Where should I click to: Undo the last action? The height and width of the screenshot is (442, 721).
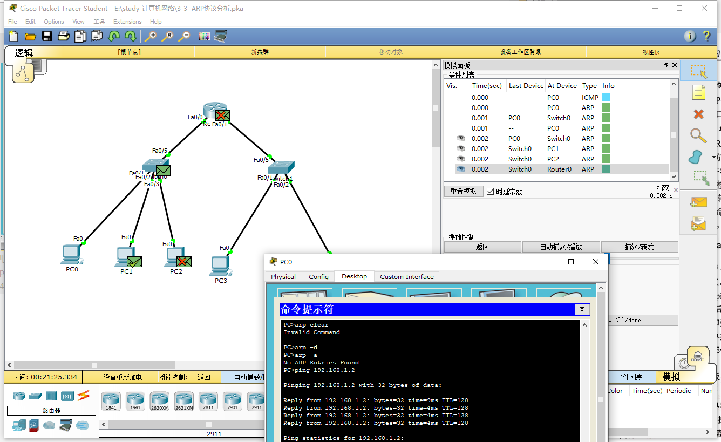[x=114, y=36]
